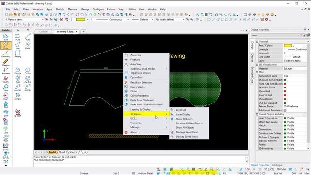Select the Draw tool category

6,45
